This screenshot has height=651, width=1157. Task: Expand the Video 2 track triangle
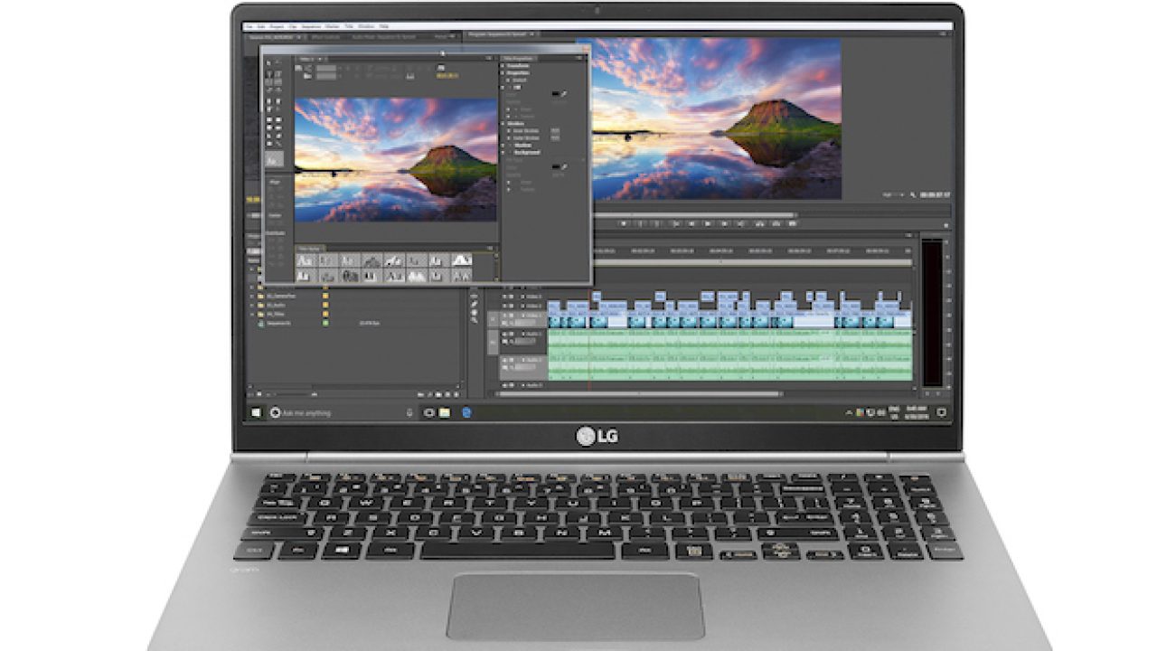coord(522,306)
